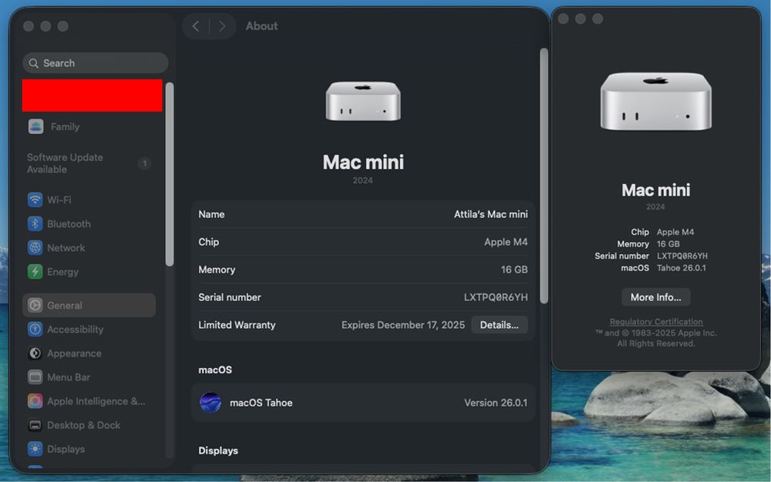Open Software Update Available entry

(89, 163)
